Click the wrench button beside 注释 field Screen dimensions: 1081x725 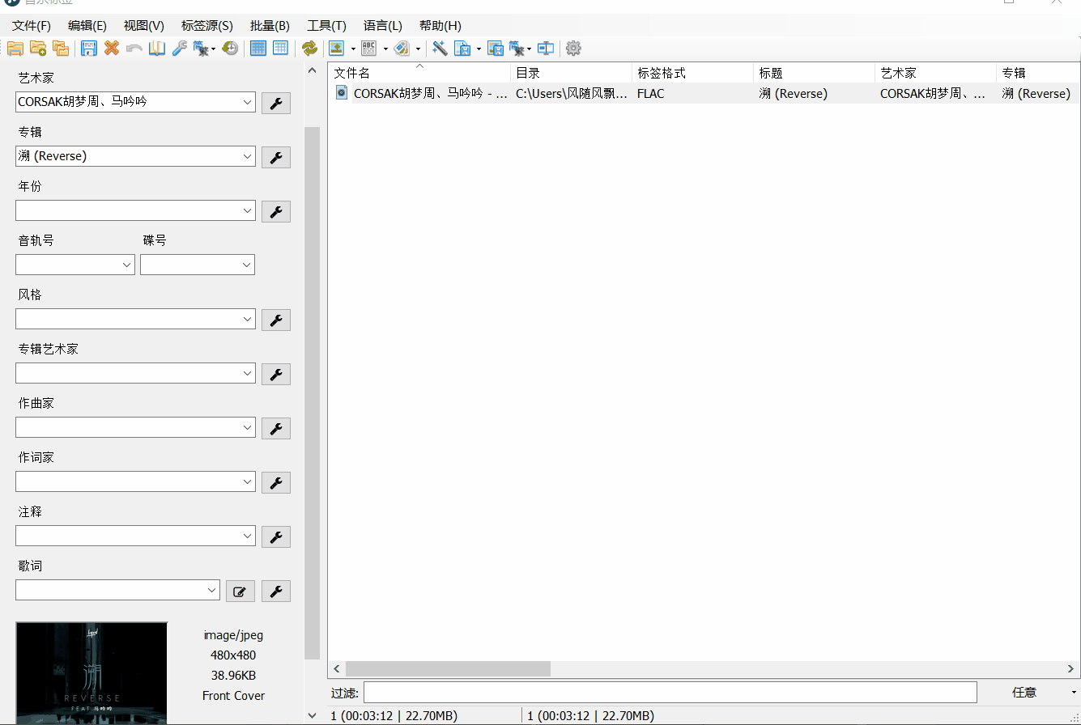coord(276,536)
